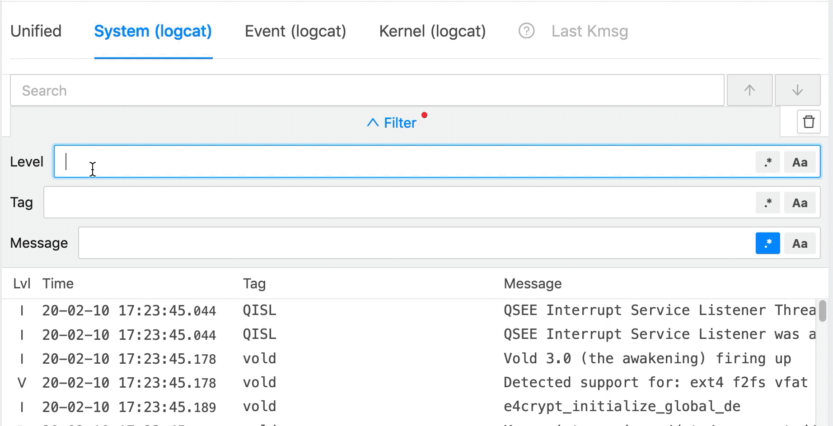Toggle case sensitivity for Level filter
The height and width of the screenshot is (426, 833).
(800, 162)
